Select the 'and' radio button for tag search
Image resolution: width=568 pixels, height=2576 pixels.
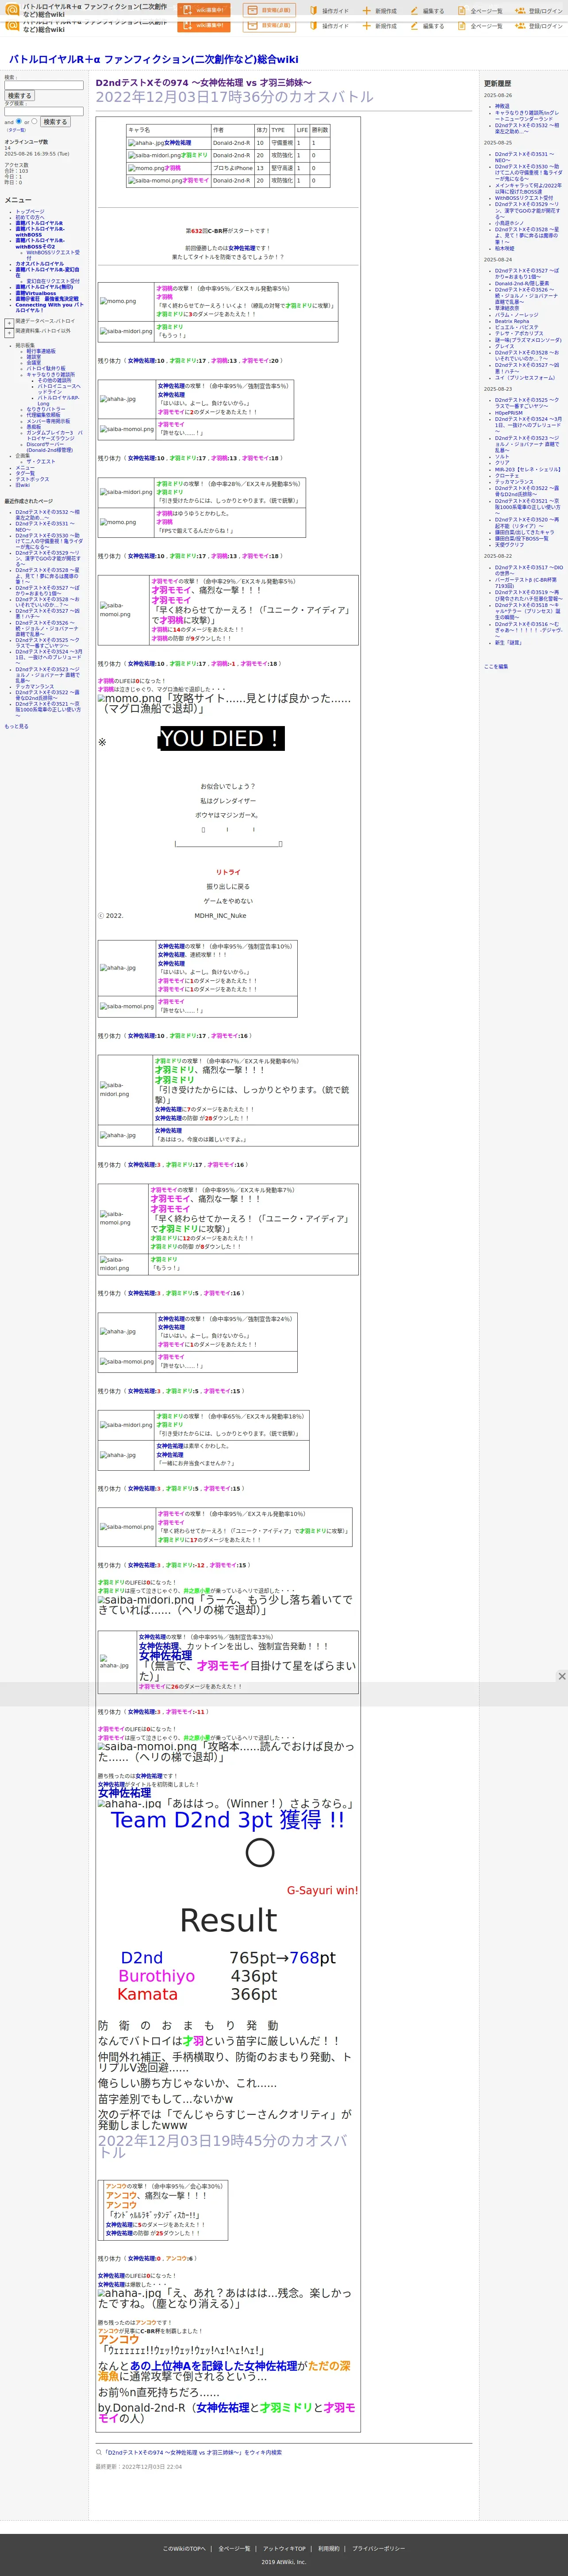click(x=18, y=121)
